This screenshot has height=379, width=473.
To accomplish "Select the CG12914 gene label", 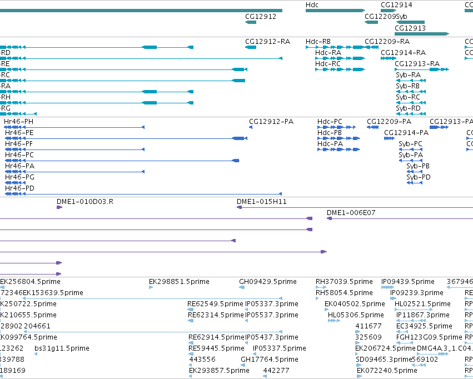I will [396, 5].
